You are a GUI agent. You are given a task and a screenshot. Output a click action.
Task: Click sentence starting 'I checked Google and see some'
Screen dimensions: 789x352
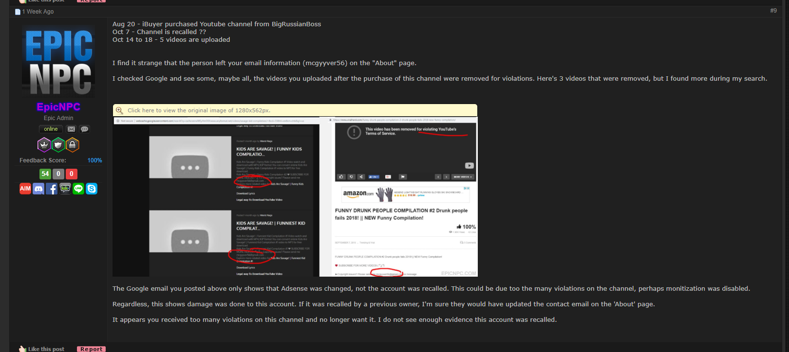pyautogui.click(x=440, y=78)
